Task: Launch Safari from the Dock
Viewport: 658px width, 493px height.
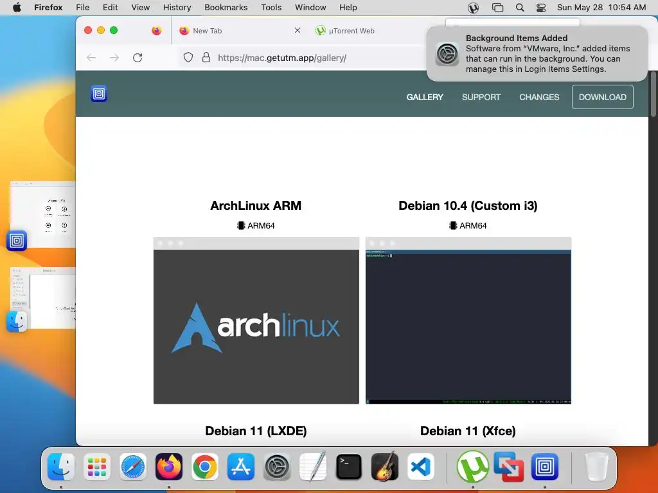Action: [133, 467]
